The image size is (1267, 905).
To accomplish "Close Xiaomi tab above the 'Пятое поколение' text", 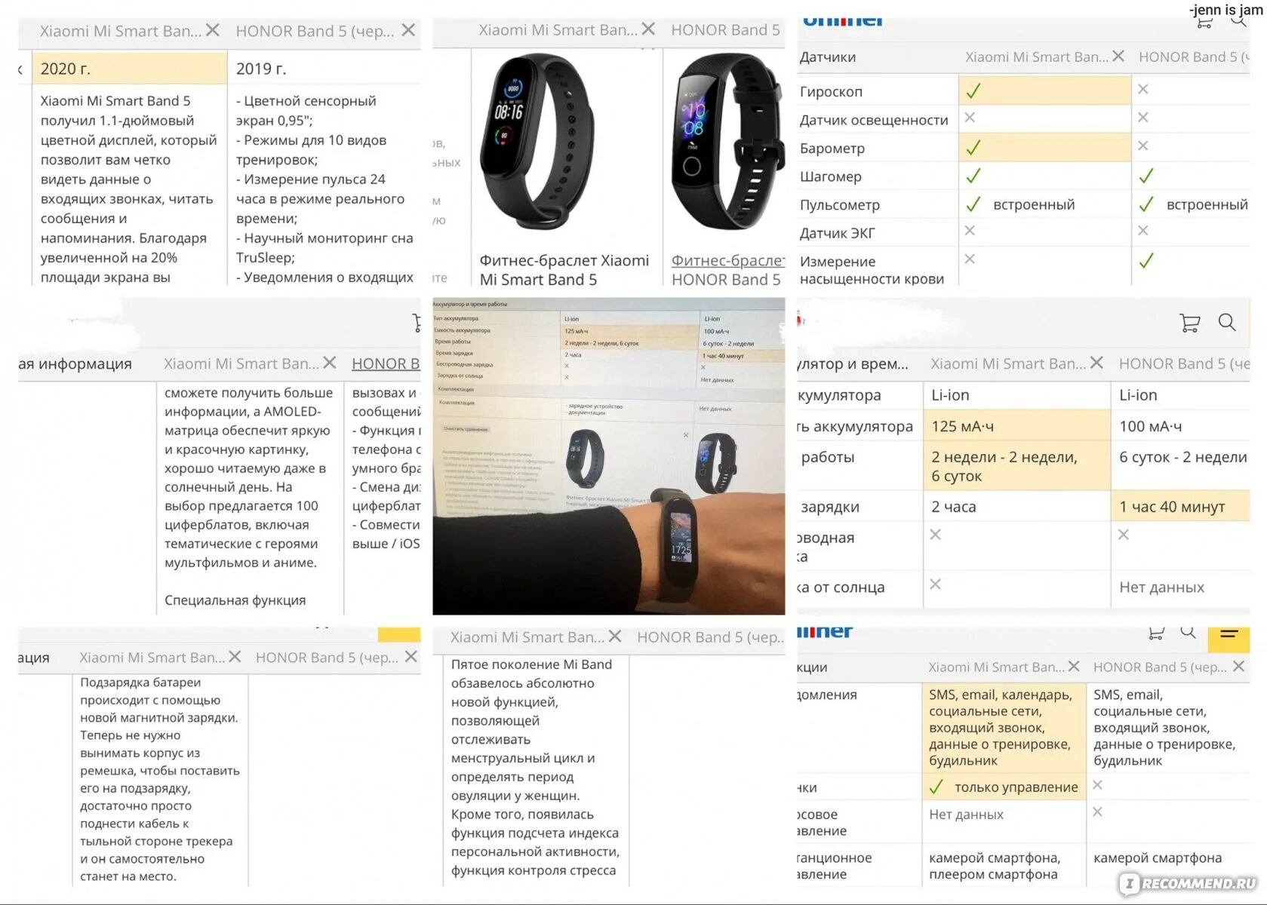I will point(615,637).
